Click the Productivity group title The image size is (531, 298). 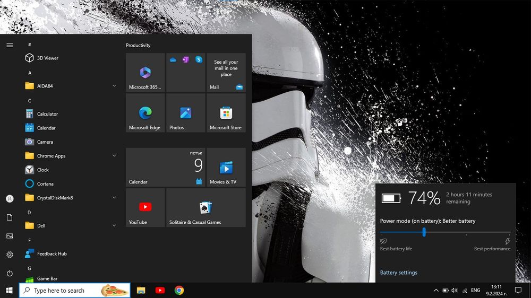[138, 45]
